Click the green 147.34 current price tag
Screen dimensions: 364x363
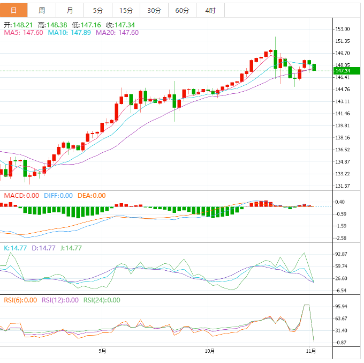[342, 71]
